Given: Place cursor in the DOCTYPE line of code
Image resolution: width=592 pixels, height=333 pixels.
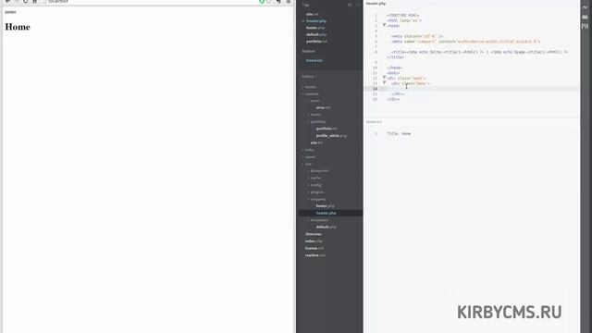Looking at the screenshot, I should click(403, 16).
